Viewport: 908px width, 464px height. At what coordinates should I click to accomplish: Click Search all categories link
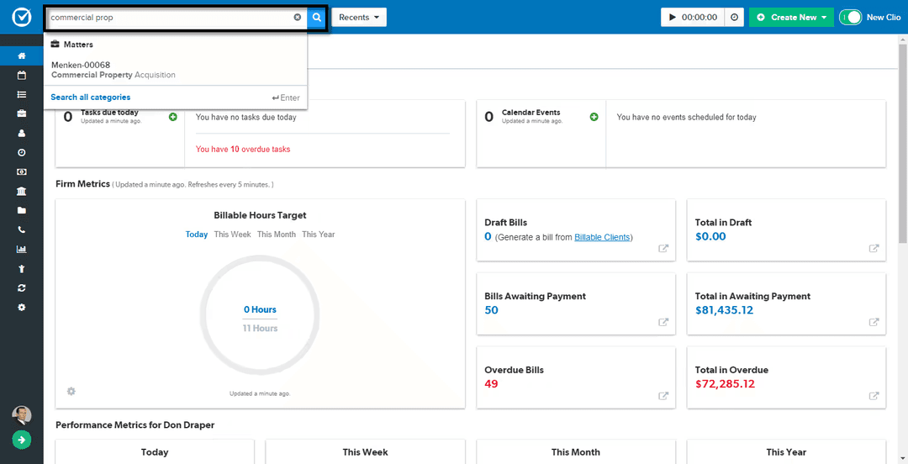[90, 98]
